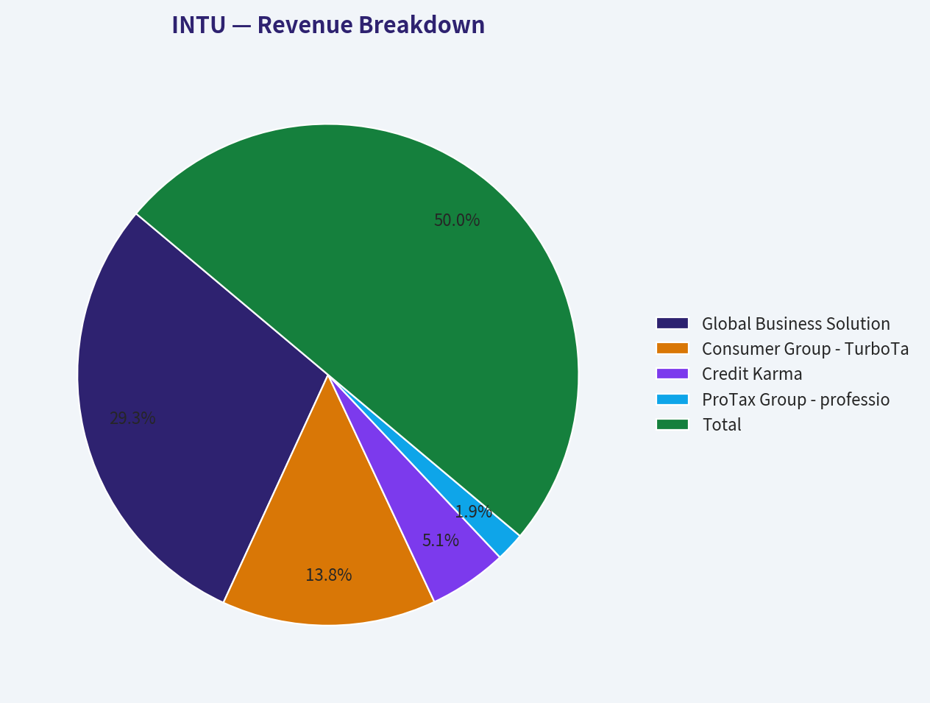Select the 'ProTax Group - professio' legend label

(796, 400)
